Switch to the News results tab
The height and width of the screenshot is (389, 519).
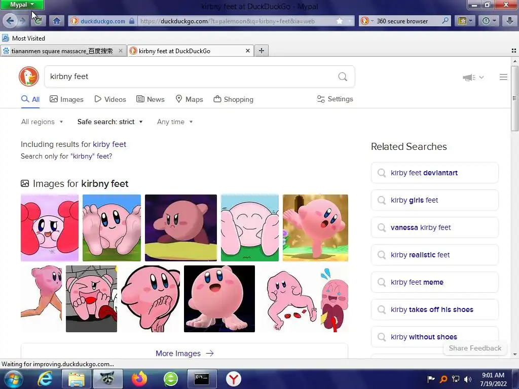150,99
